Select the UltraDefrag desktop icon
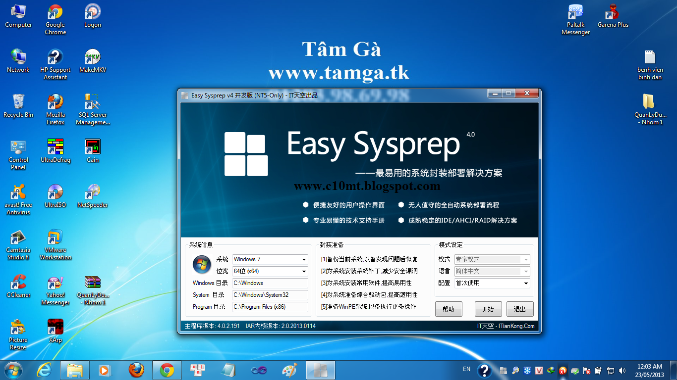The width and height of the screenshot is (677, 380). tap(55, 151)
